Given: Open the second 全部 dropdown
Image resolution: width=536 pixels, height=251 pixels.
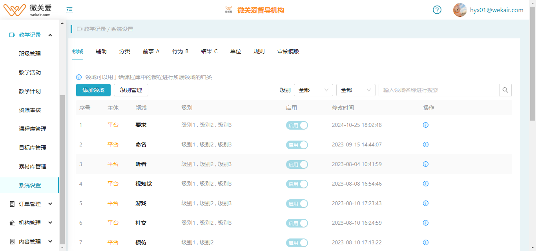Looking at the screenshot, I should tap(356, 90).
